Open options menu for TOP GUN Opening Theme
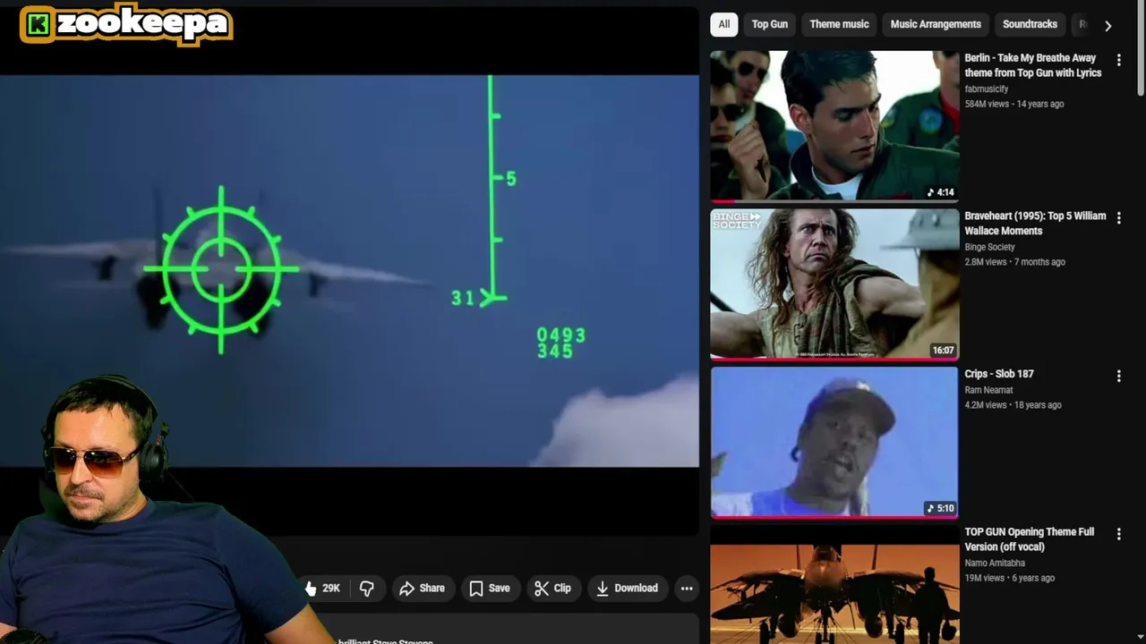 click(1118, 534)
